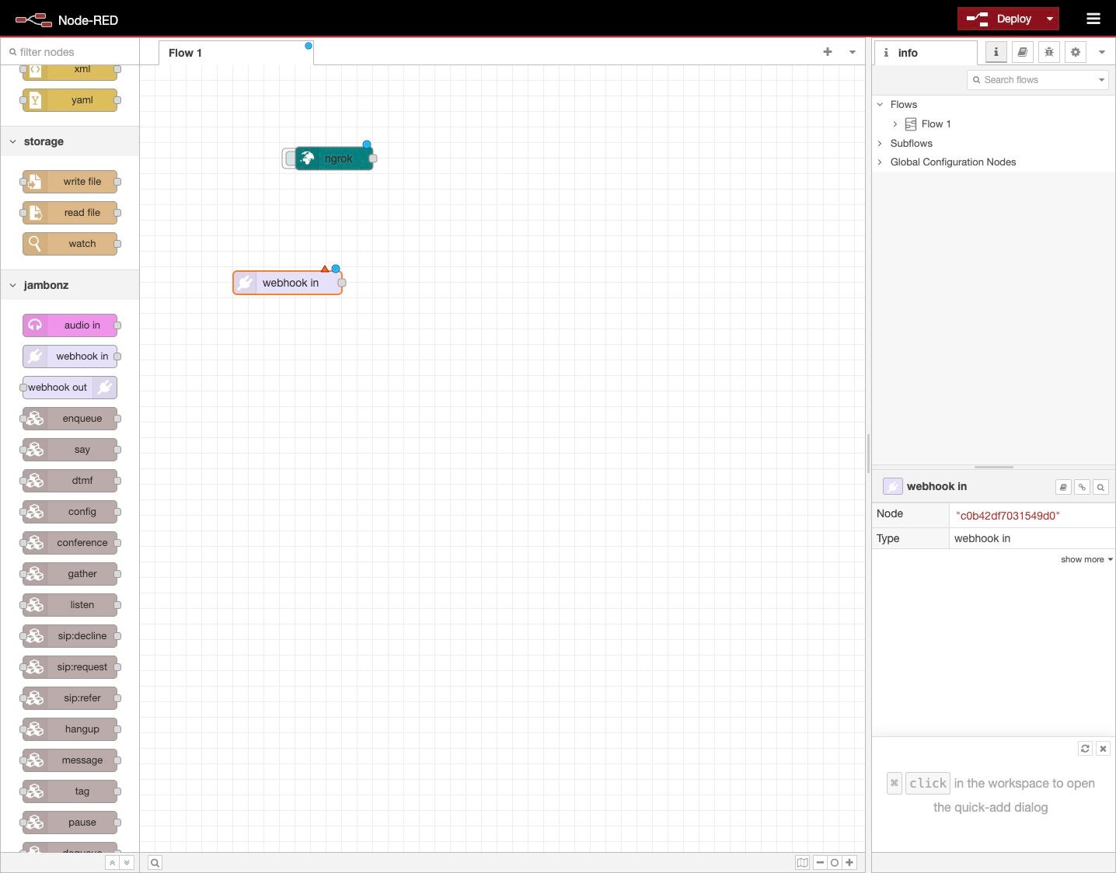Viewport: 1116px width, 873px height.
Task: Open the sidebar tabs dropdown arrow
Action: 1102,52
